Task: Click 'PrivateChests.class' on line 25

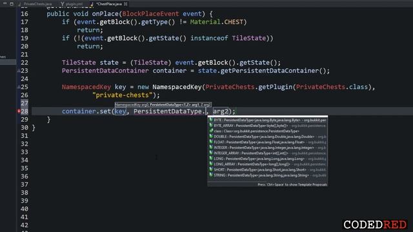Action: point(332,87)
